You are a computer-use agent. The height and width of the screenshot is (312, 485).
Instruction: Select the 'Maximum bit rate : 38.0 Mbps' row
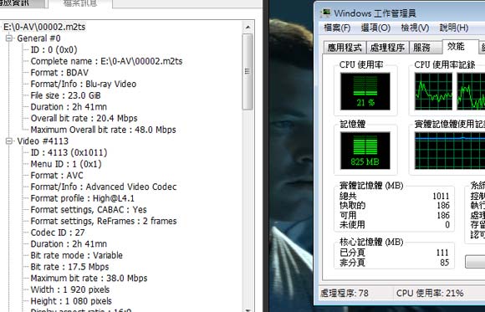coord(89,279)
